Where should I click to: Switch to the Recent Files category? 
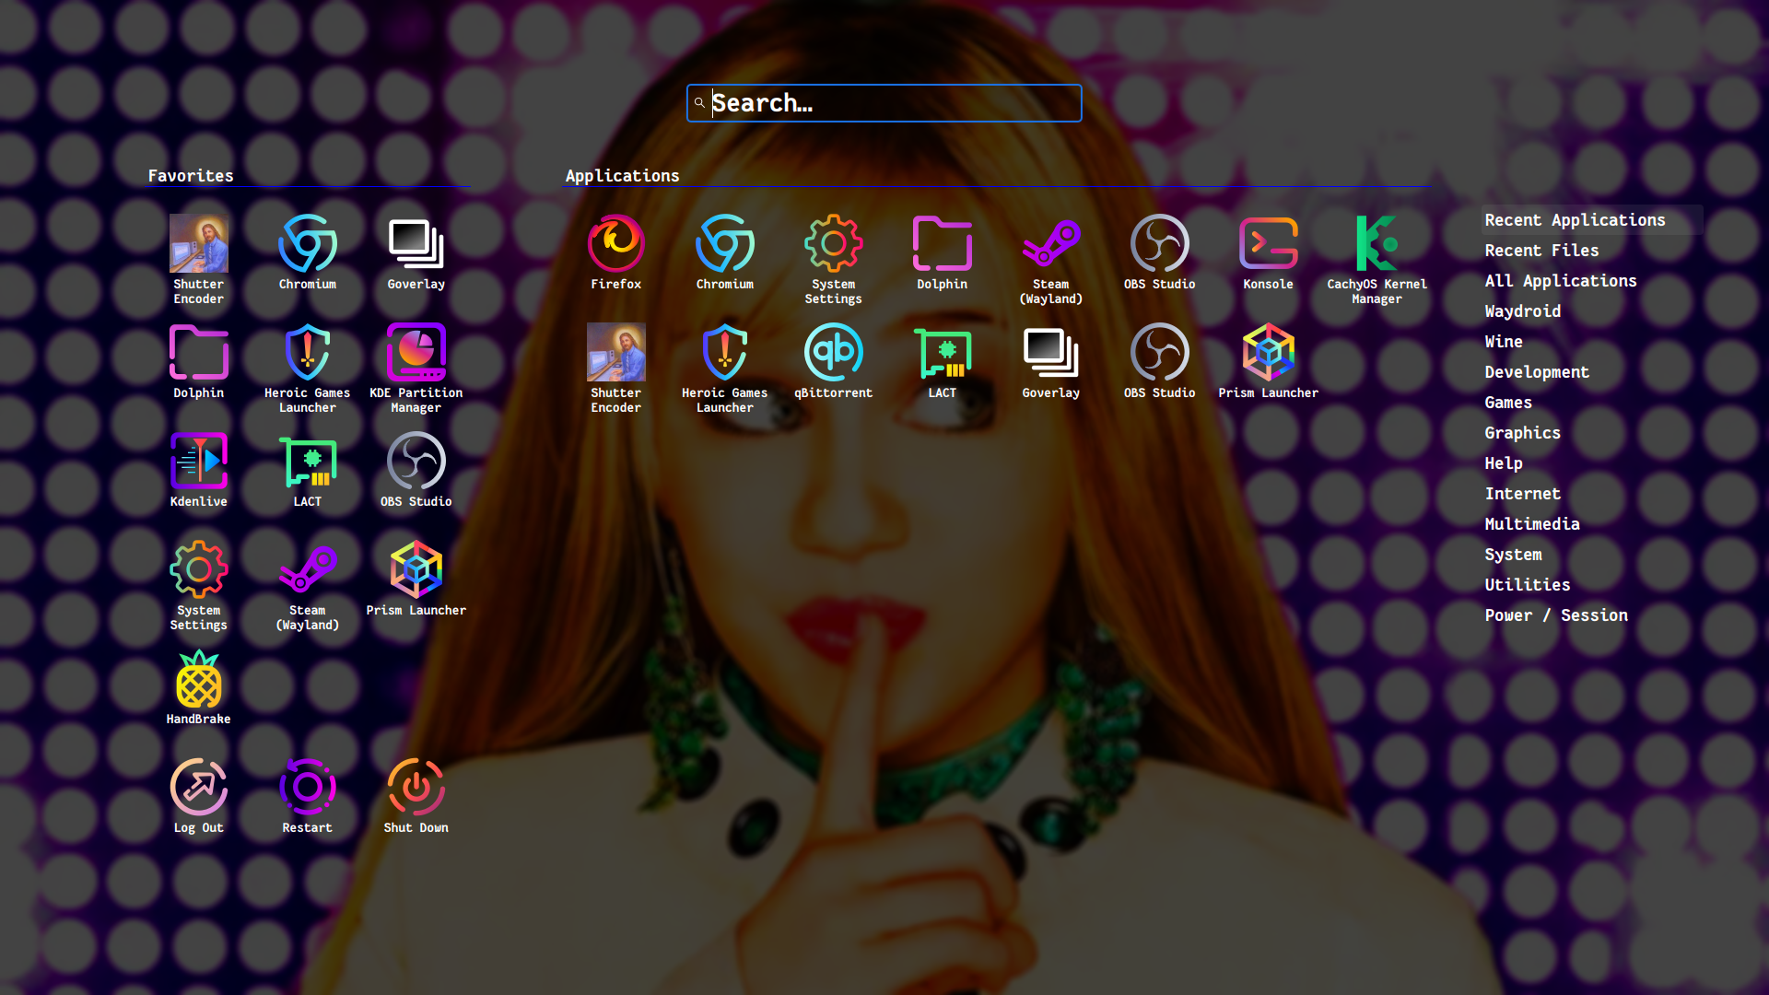[x=1541, y=251]
